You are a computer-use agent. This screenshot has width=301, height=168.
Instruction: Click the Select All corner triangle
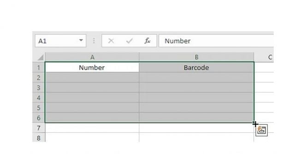pos(41,57)
